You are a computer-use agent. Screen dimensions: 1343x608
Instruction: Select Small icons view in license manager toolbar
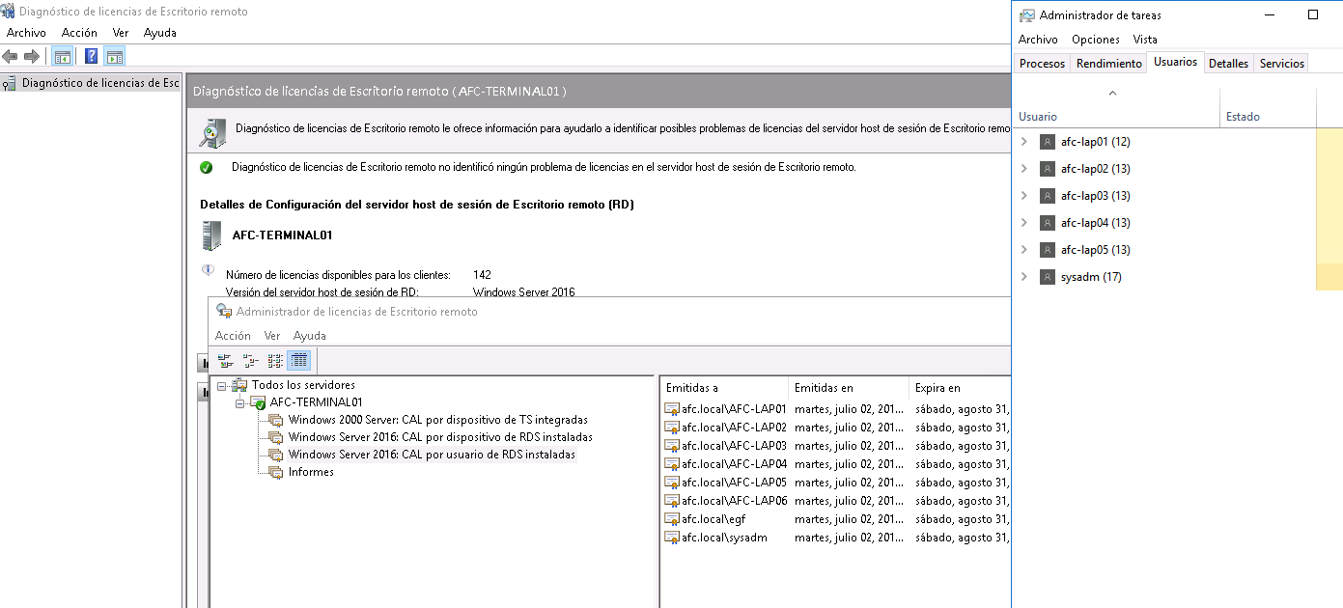point(250,361)
